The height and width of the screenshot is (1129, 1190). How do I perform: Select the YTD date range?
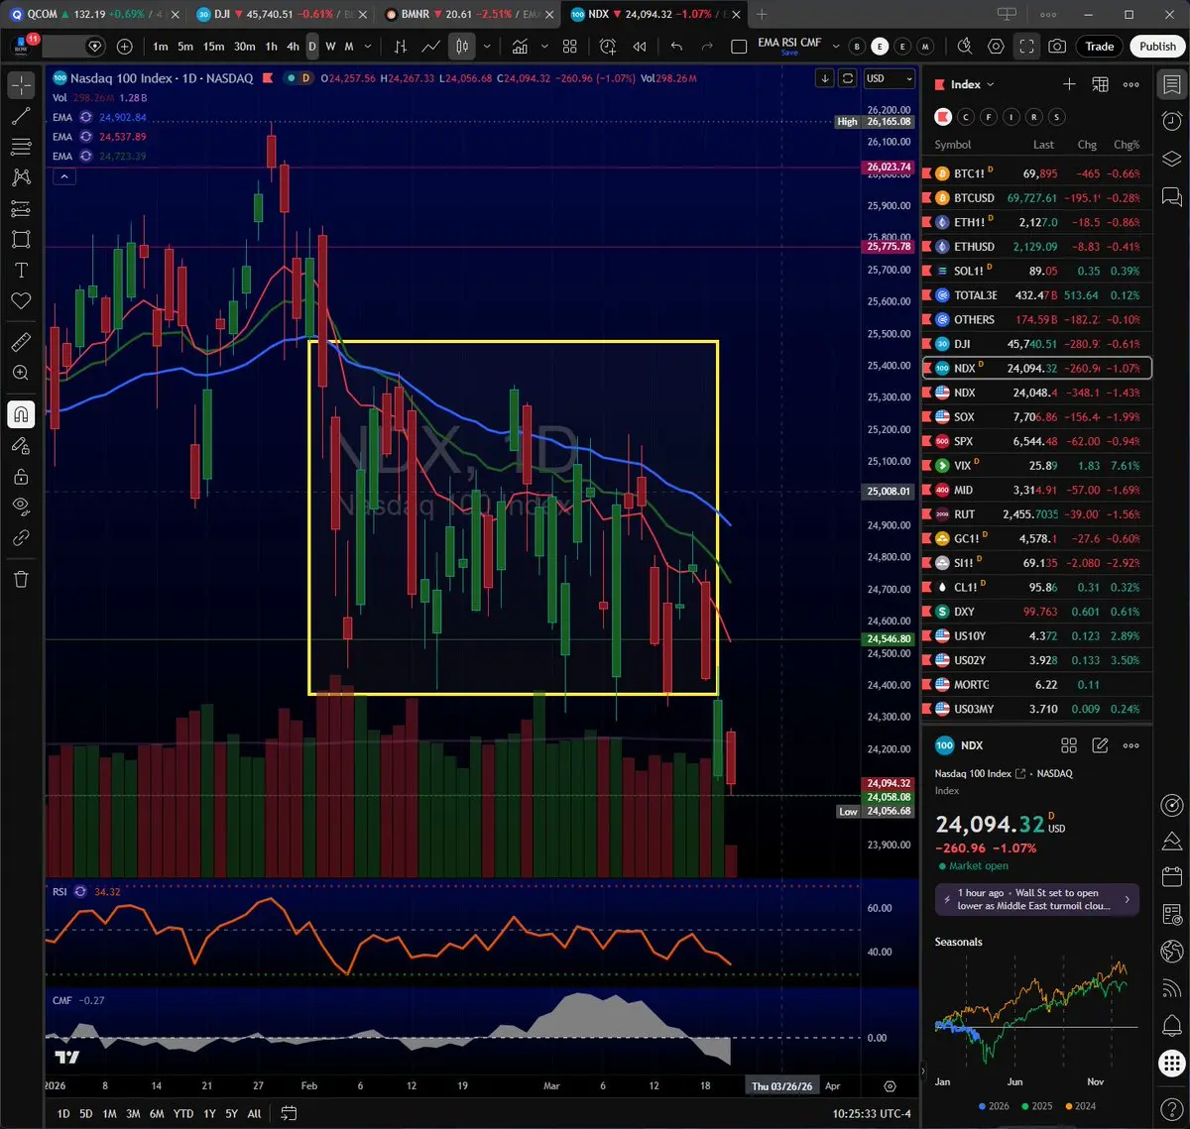pos(182,1113)
